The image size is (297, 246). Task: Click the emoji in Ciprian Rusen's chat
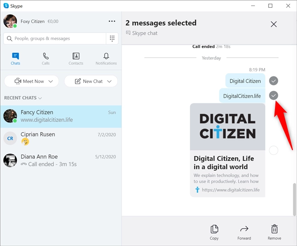25,141
